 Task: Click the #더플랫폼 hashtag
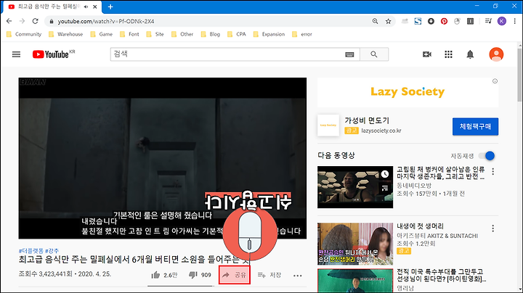31,251
